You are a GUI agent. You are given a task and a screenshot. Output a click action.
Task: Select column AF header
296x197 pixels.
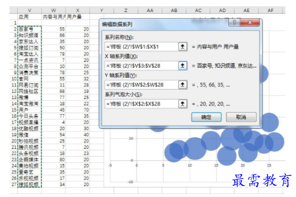(270, 10)
